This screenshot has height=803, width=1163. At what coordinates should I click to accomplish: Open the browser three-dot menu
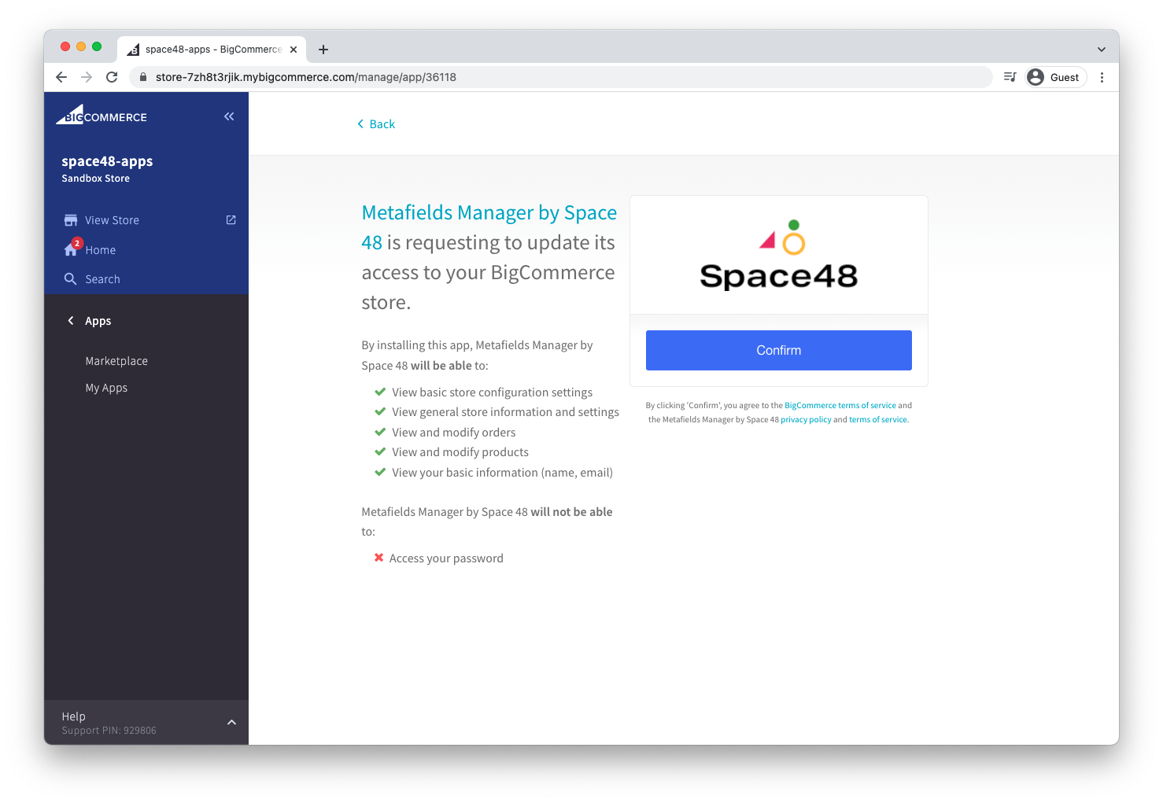click(1102, 77)
